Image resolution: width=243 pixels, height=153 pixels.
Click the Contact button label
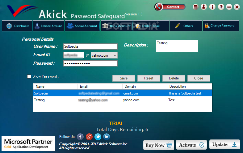(x=173, y=7)
